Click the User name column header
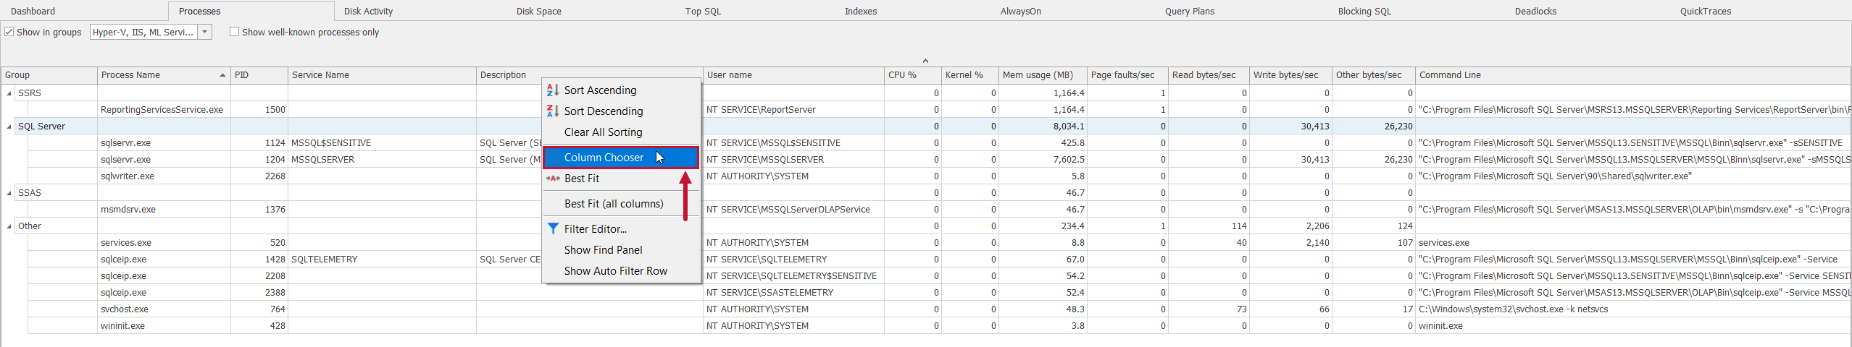1852x347 pixels. tap(793, 75)
